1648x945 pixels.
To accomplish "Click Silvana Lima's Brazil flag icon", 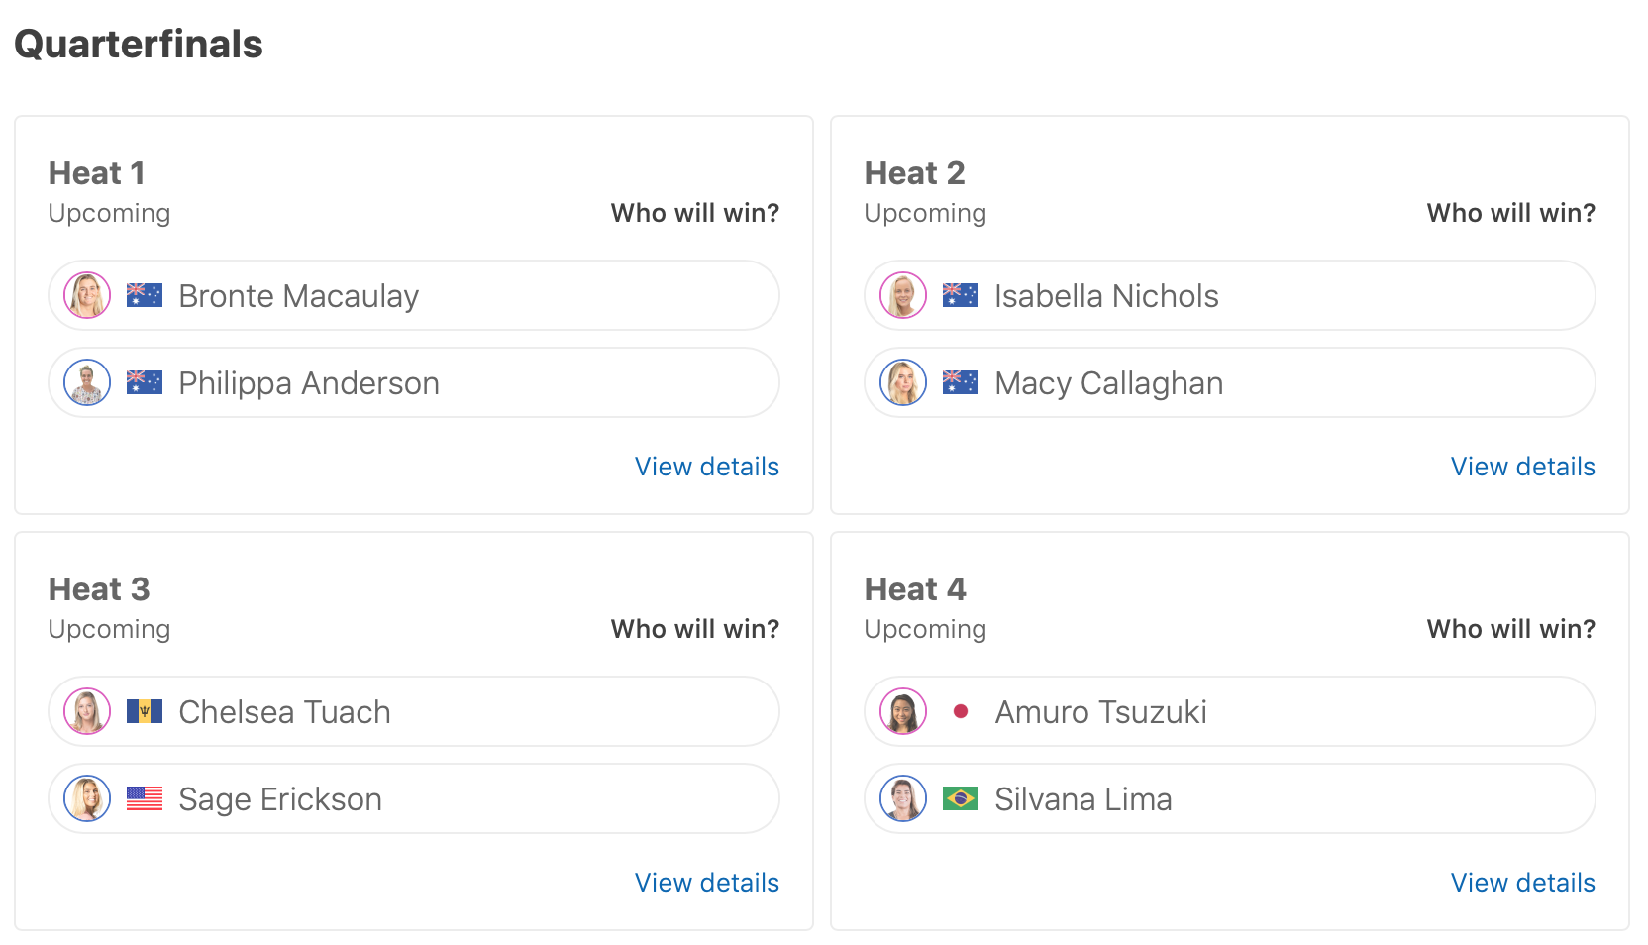I will (x=960, y=798).
